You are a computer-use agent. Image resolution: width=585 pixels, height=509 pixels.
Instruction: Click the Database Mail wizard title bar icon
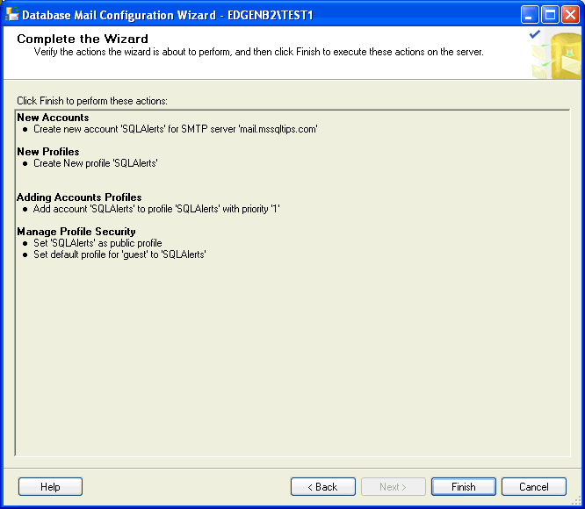coord(12,15)
